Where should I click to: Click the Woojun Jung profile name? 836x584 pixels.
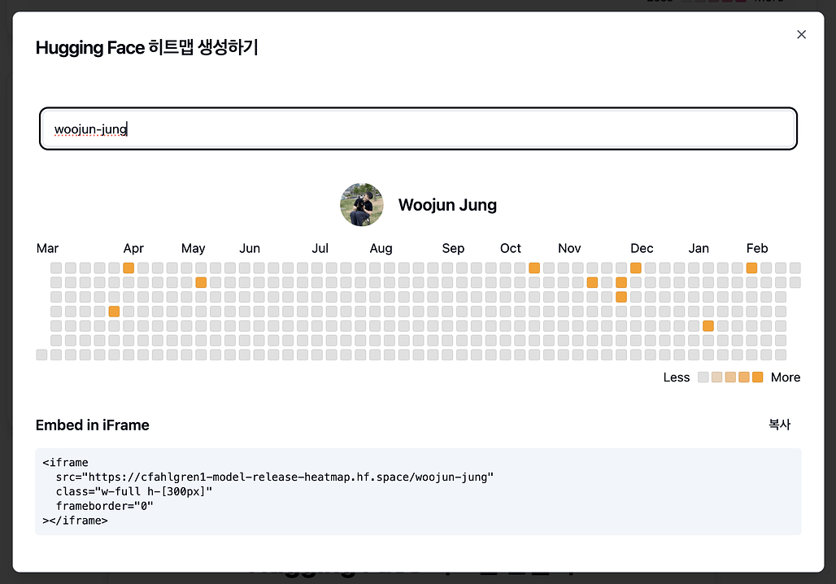(x=447, y=205)
